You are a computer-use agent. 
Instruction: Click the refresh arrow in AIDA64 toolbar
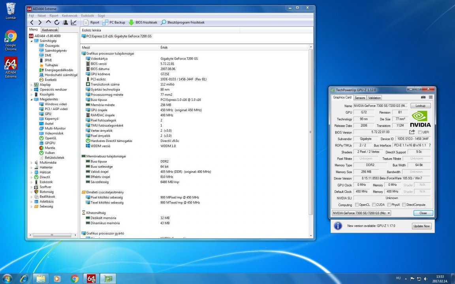57,22
